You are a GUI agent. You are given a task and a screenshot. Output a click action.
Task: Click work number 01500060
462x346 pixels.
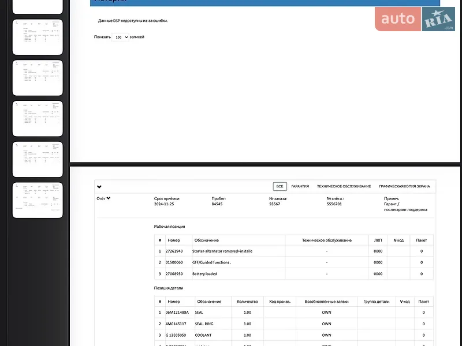pyautogui.click(x=174, y=262)
